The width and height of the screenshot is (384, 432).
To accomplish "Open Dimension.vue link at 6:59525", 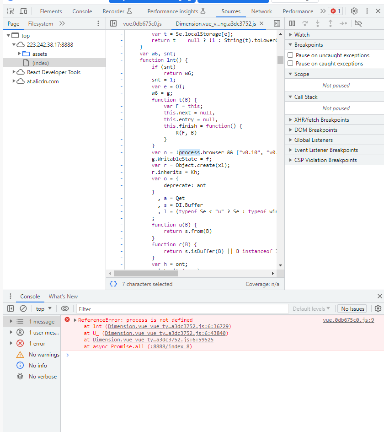I will click(153, 340).
